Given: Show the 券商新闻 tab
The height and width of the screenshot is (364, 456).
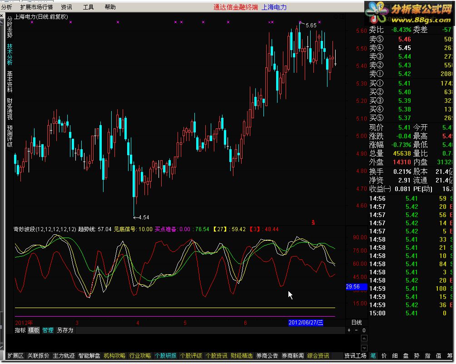Looking at the screenshot, I should tap(292, 355).
